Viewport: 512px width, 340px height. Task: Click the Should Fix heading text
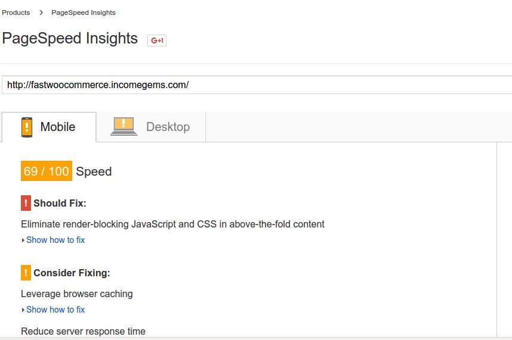coord(60,203)
